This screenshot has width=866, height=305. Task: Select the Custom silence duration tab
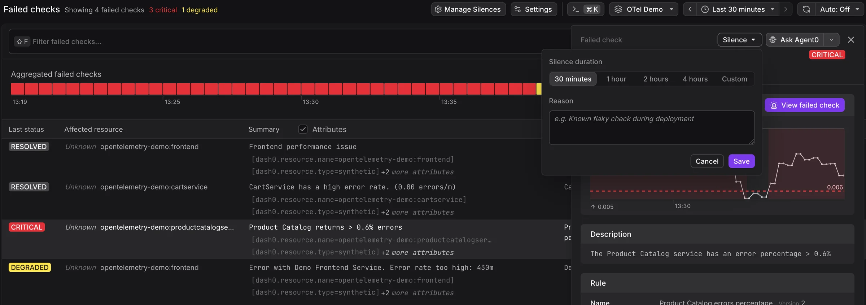pos(734,79)
